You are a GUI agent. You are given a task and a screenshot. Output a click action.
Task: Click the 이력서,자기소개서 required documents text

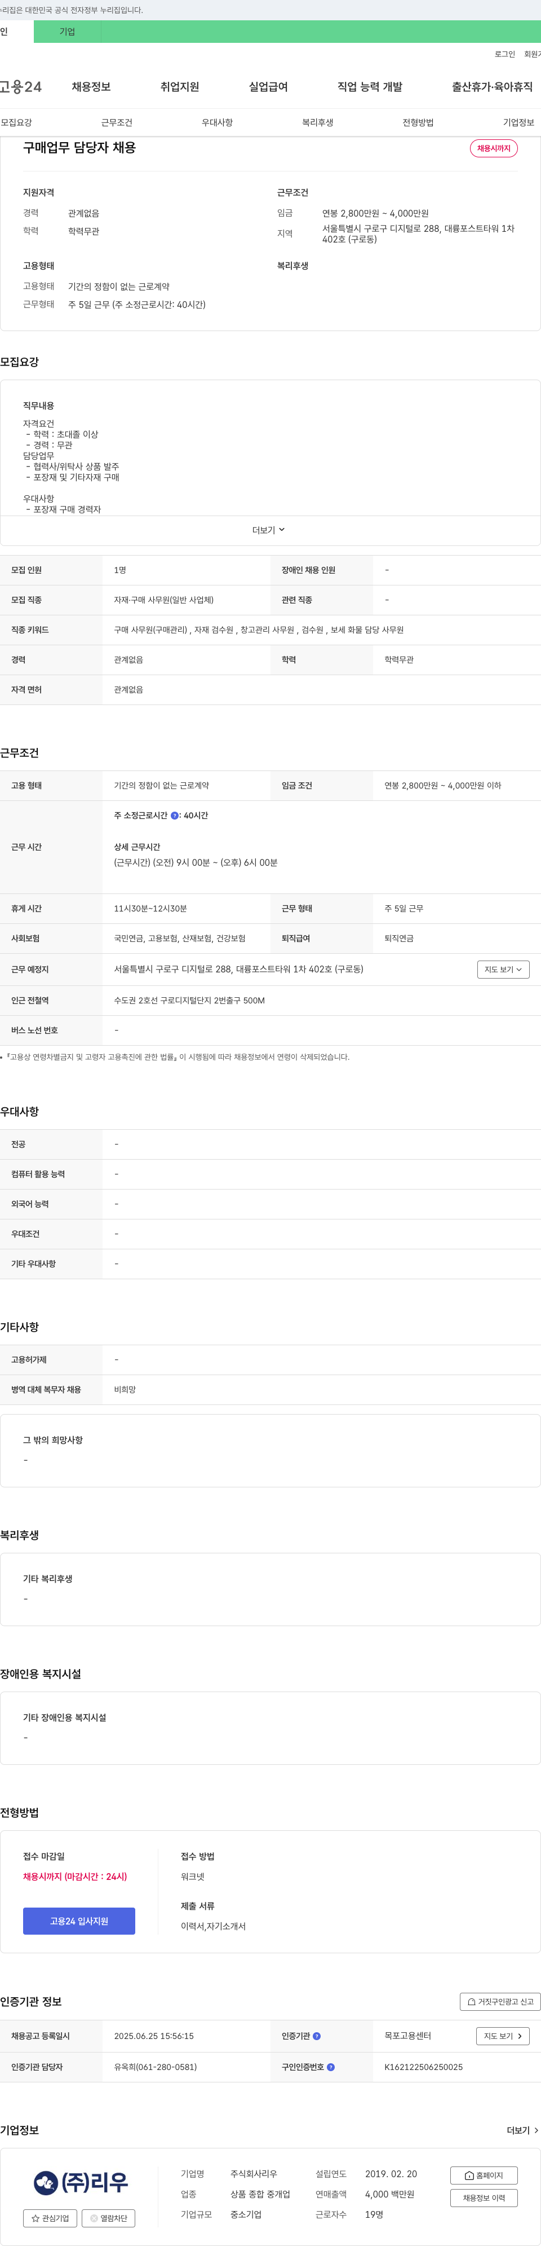coord(214,1926)
